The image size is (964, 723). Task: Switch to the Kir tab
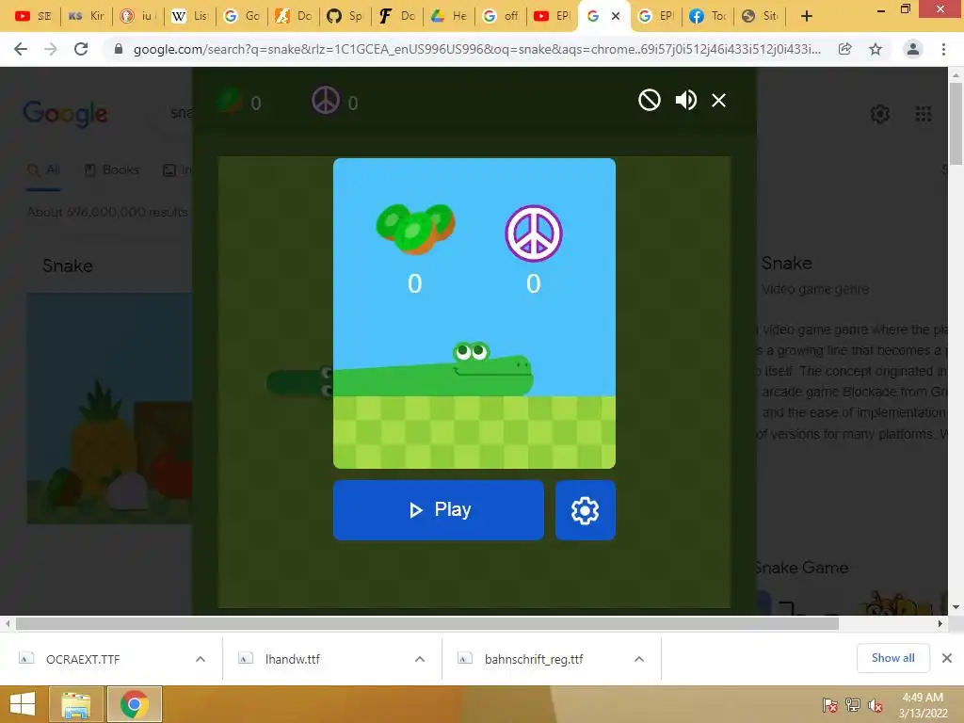[x=86, y=16]
